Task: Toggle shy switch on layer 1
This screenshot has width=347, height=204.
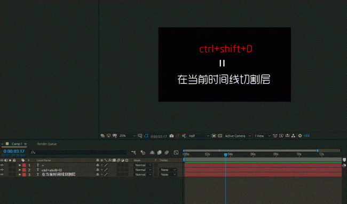Action: click(x=97, y=165)
